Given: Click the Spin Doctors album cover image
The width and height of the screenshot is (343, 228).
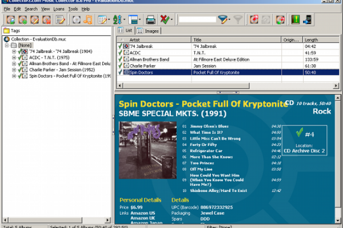Looking at the screenshot, I should click(x=147, y=150).
